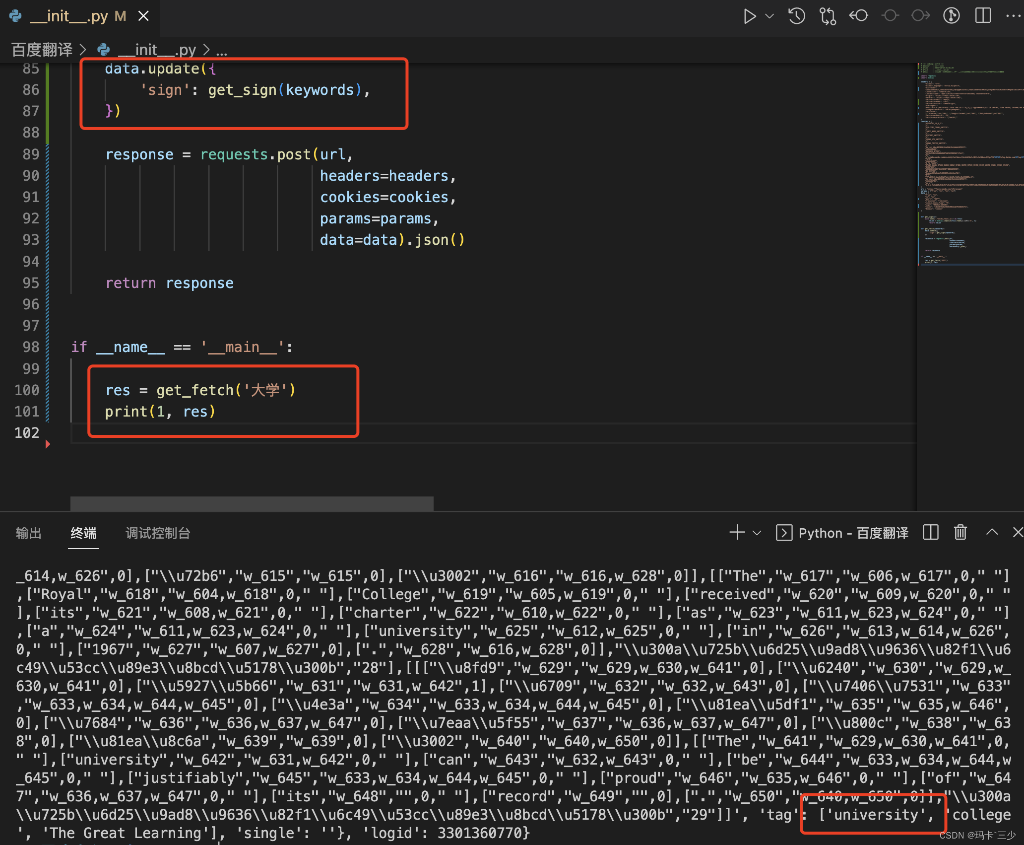Switch to the 终端 panel tab

click(x=83, y=533)
